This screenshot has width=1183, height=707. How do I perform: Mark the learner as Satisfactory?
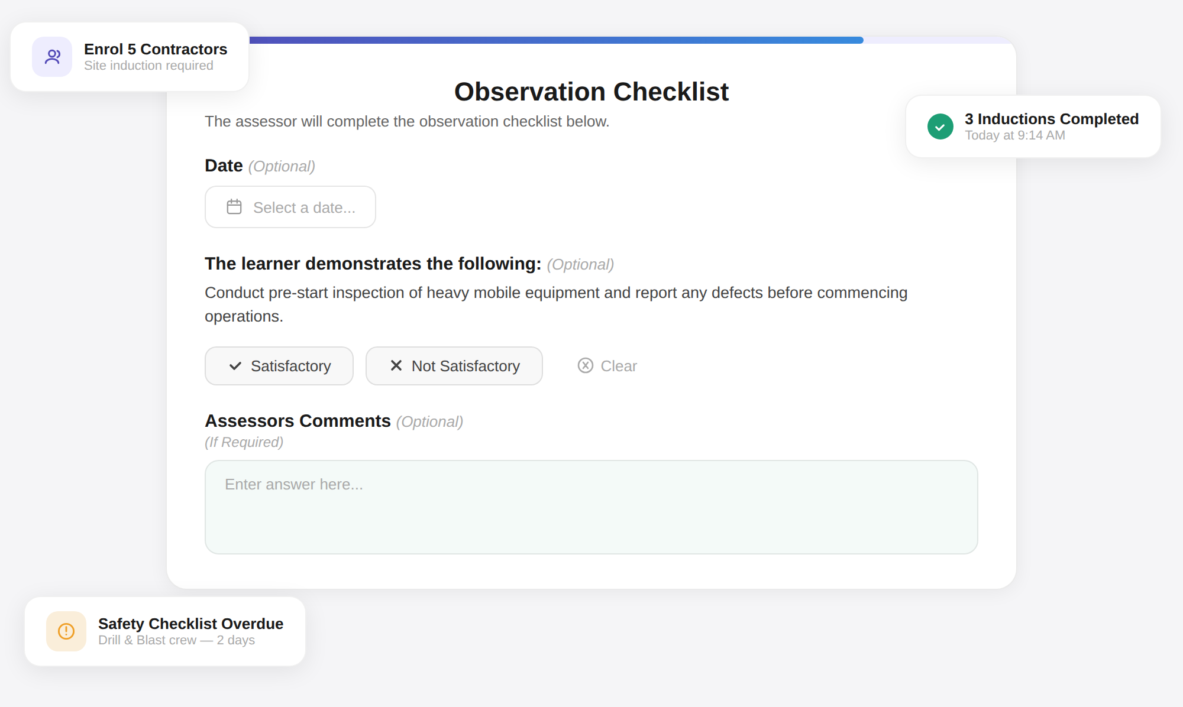[x=279, y=366]
